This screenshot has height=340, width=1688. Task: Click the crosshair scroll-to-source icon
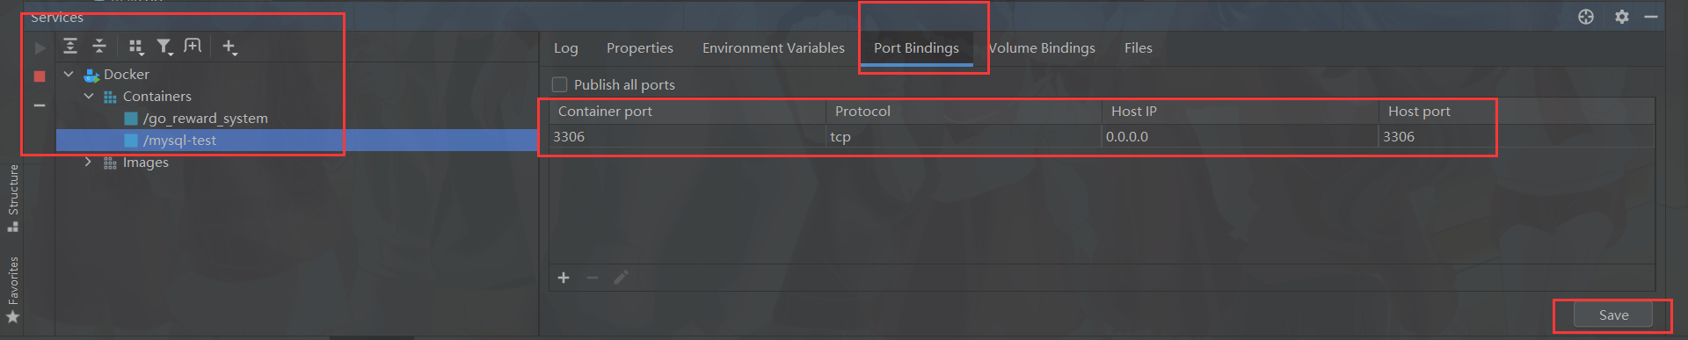point(1586,17)
